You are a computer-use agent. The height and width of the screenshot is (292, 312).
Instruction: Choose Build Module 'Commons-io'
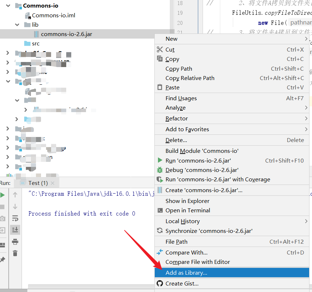coord(232,151)
